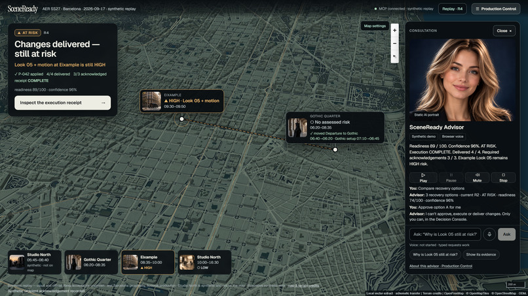The height and width of the screenshot is (296, 528).
Task: Open 'About this advisor · Production Control' link
Action: point(441,266)
